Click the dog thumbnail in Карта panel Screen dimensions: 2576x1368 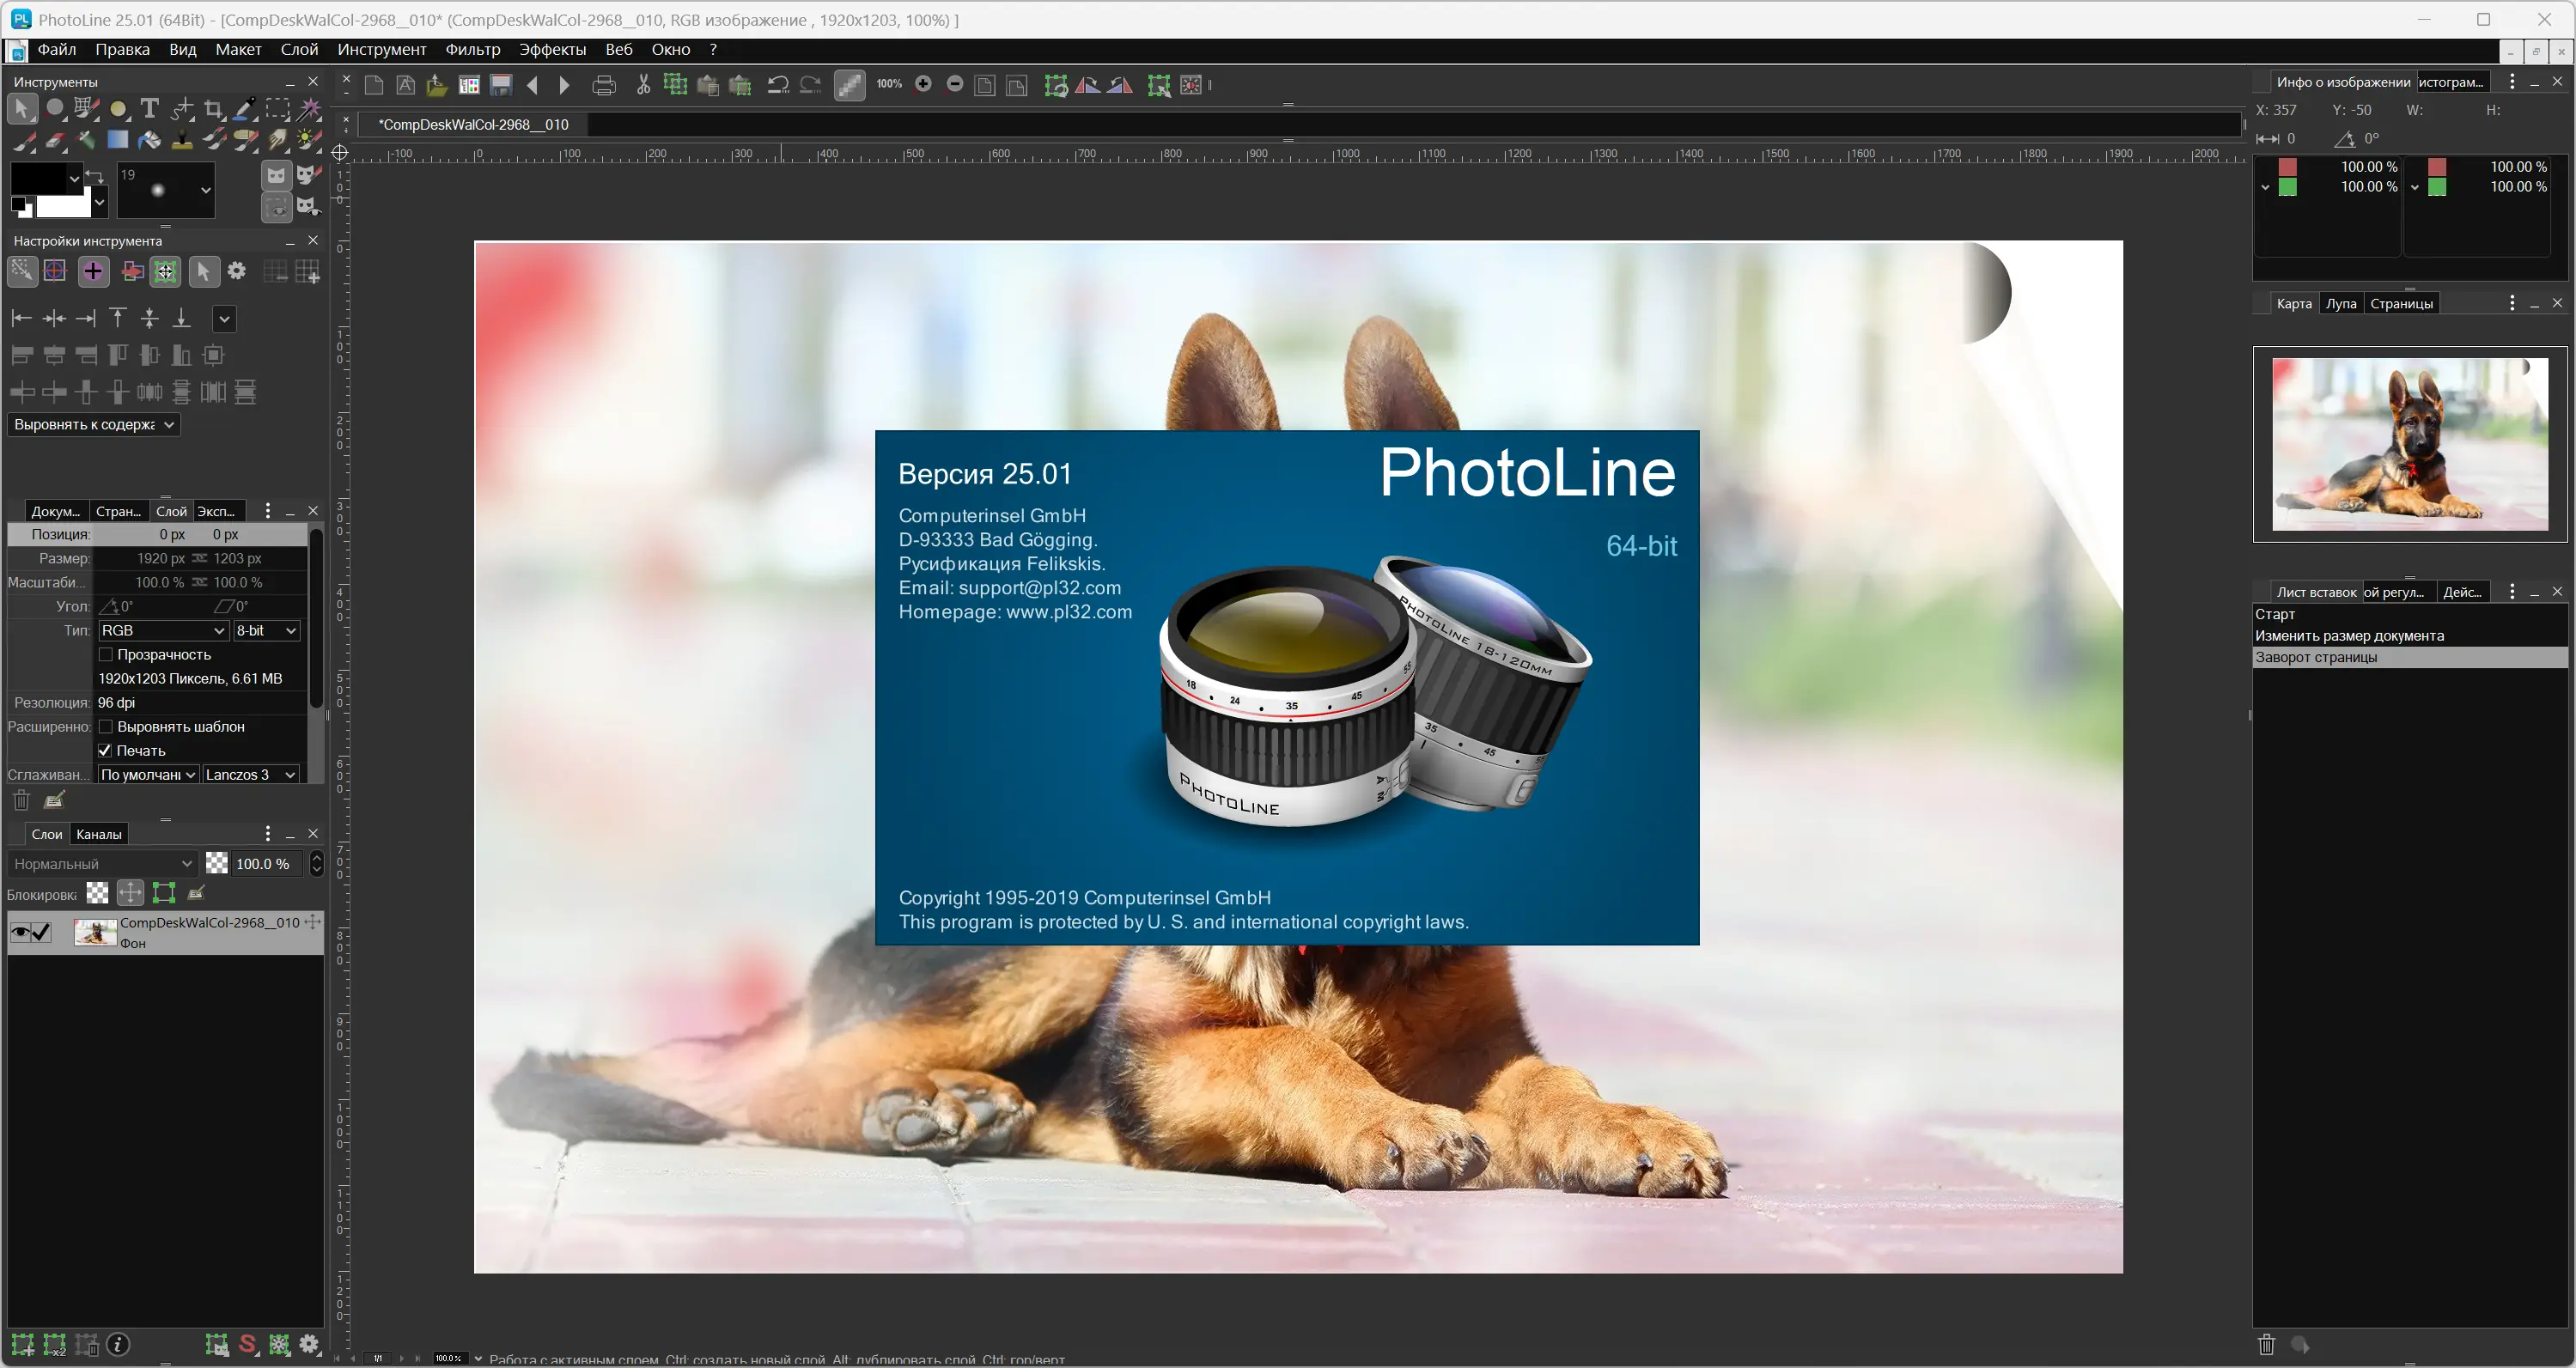tap(2409, 444)
